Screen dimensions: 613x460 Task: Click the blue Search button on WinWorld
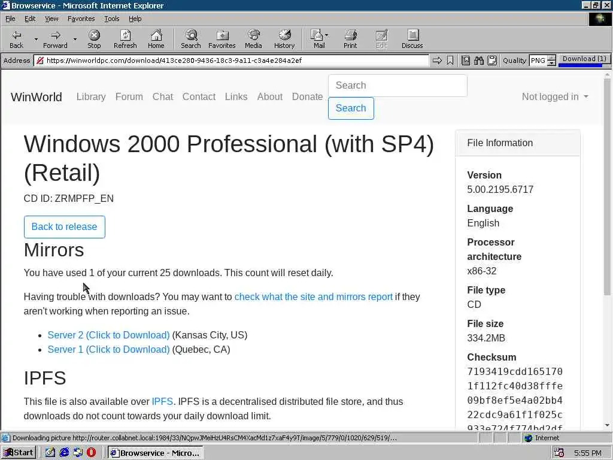click(x=351, y=108)
